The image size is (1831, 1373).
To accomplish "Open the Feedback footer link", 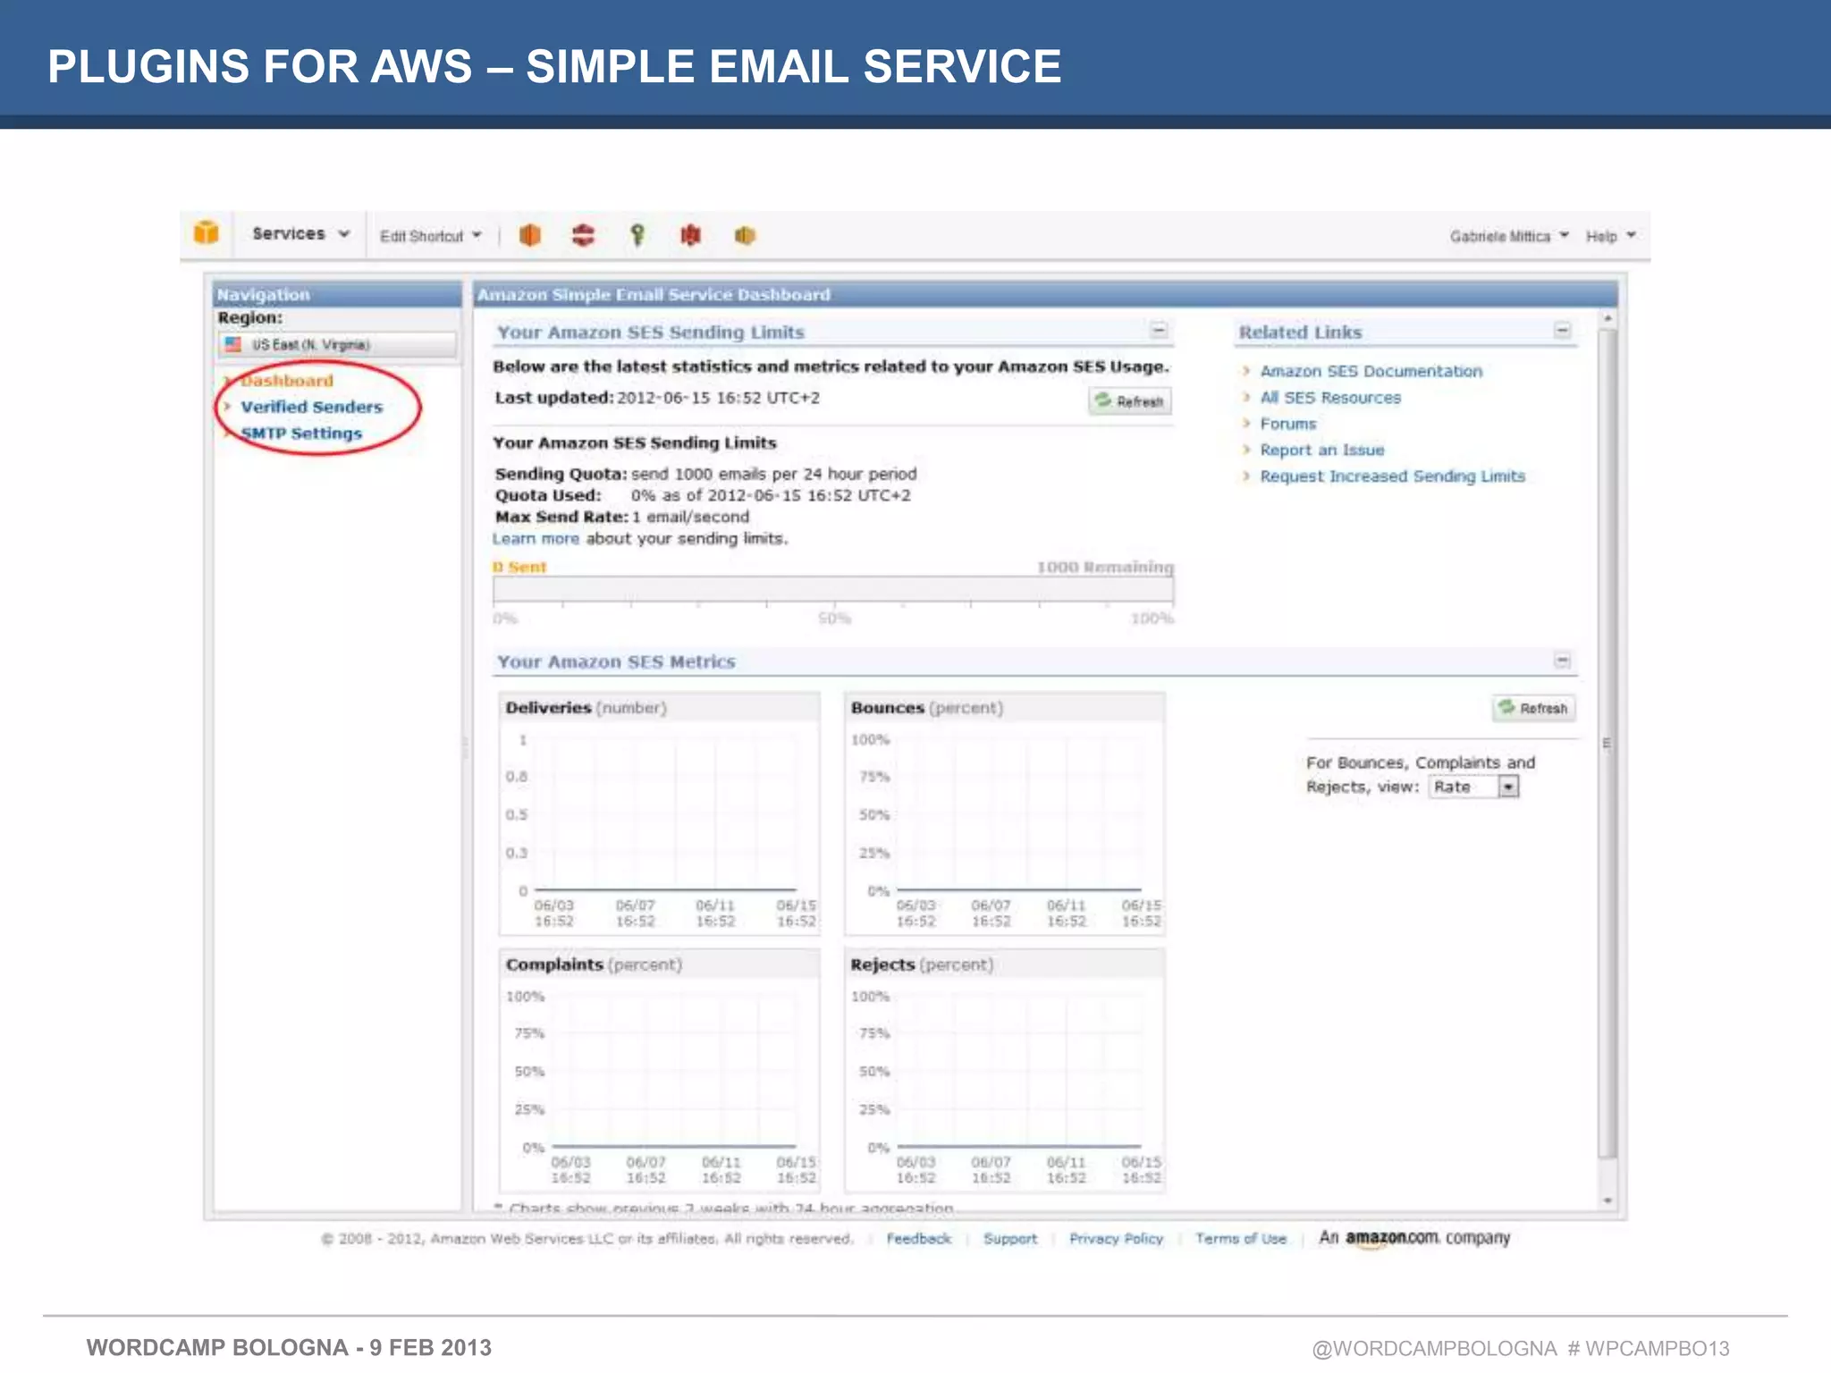I will pos(919,1239).
